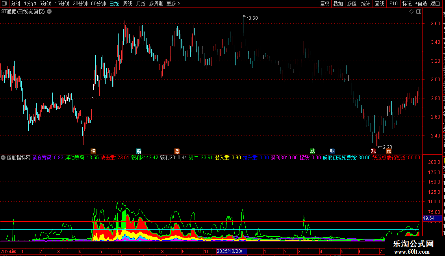This screenshot has width=445, height=256.
Task: Click the 骑牛: 23.61 value
Action: [201, 158]
